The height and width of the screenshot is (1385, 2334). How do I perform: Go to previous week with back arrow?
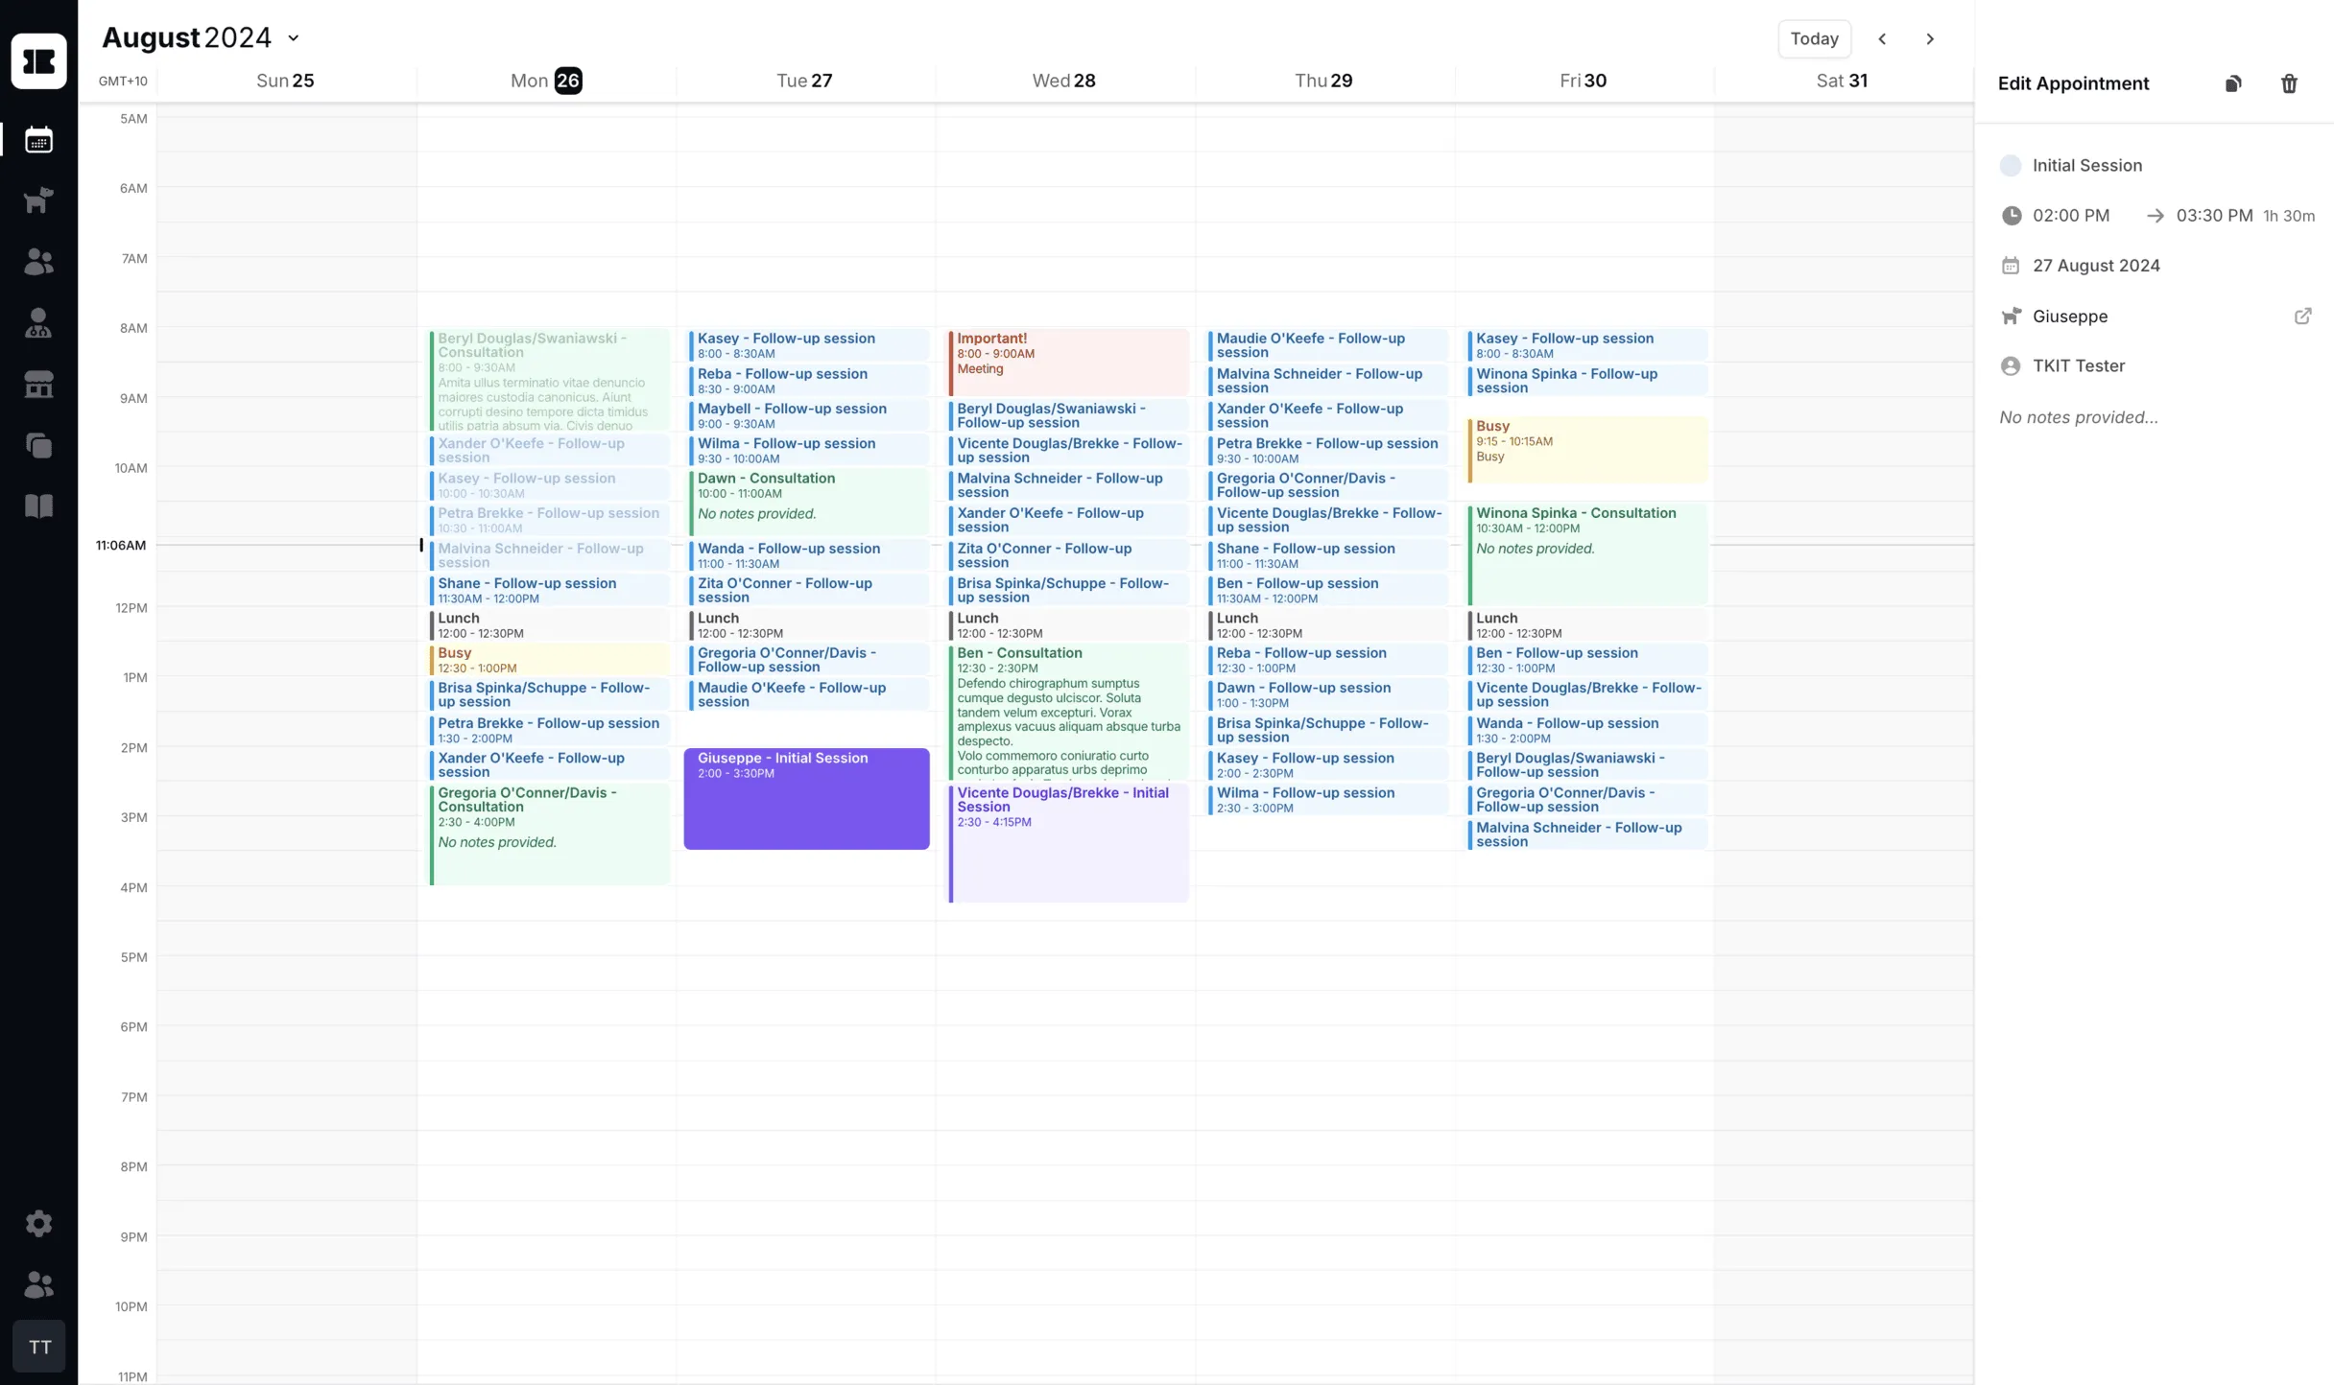(1882, 38)
